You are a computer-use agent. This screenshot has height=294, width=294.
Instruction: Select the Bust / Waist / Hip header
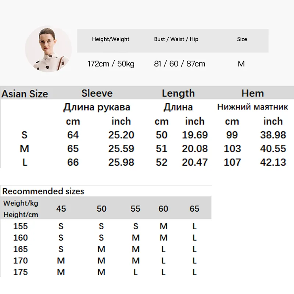176,39
